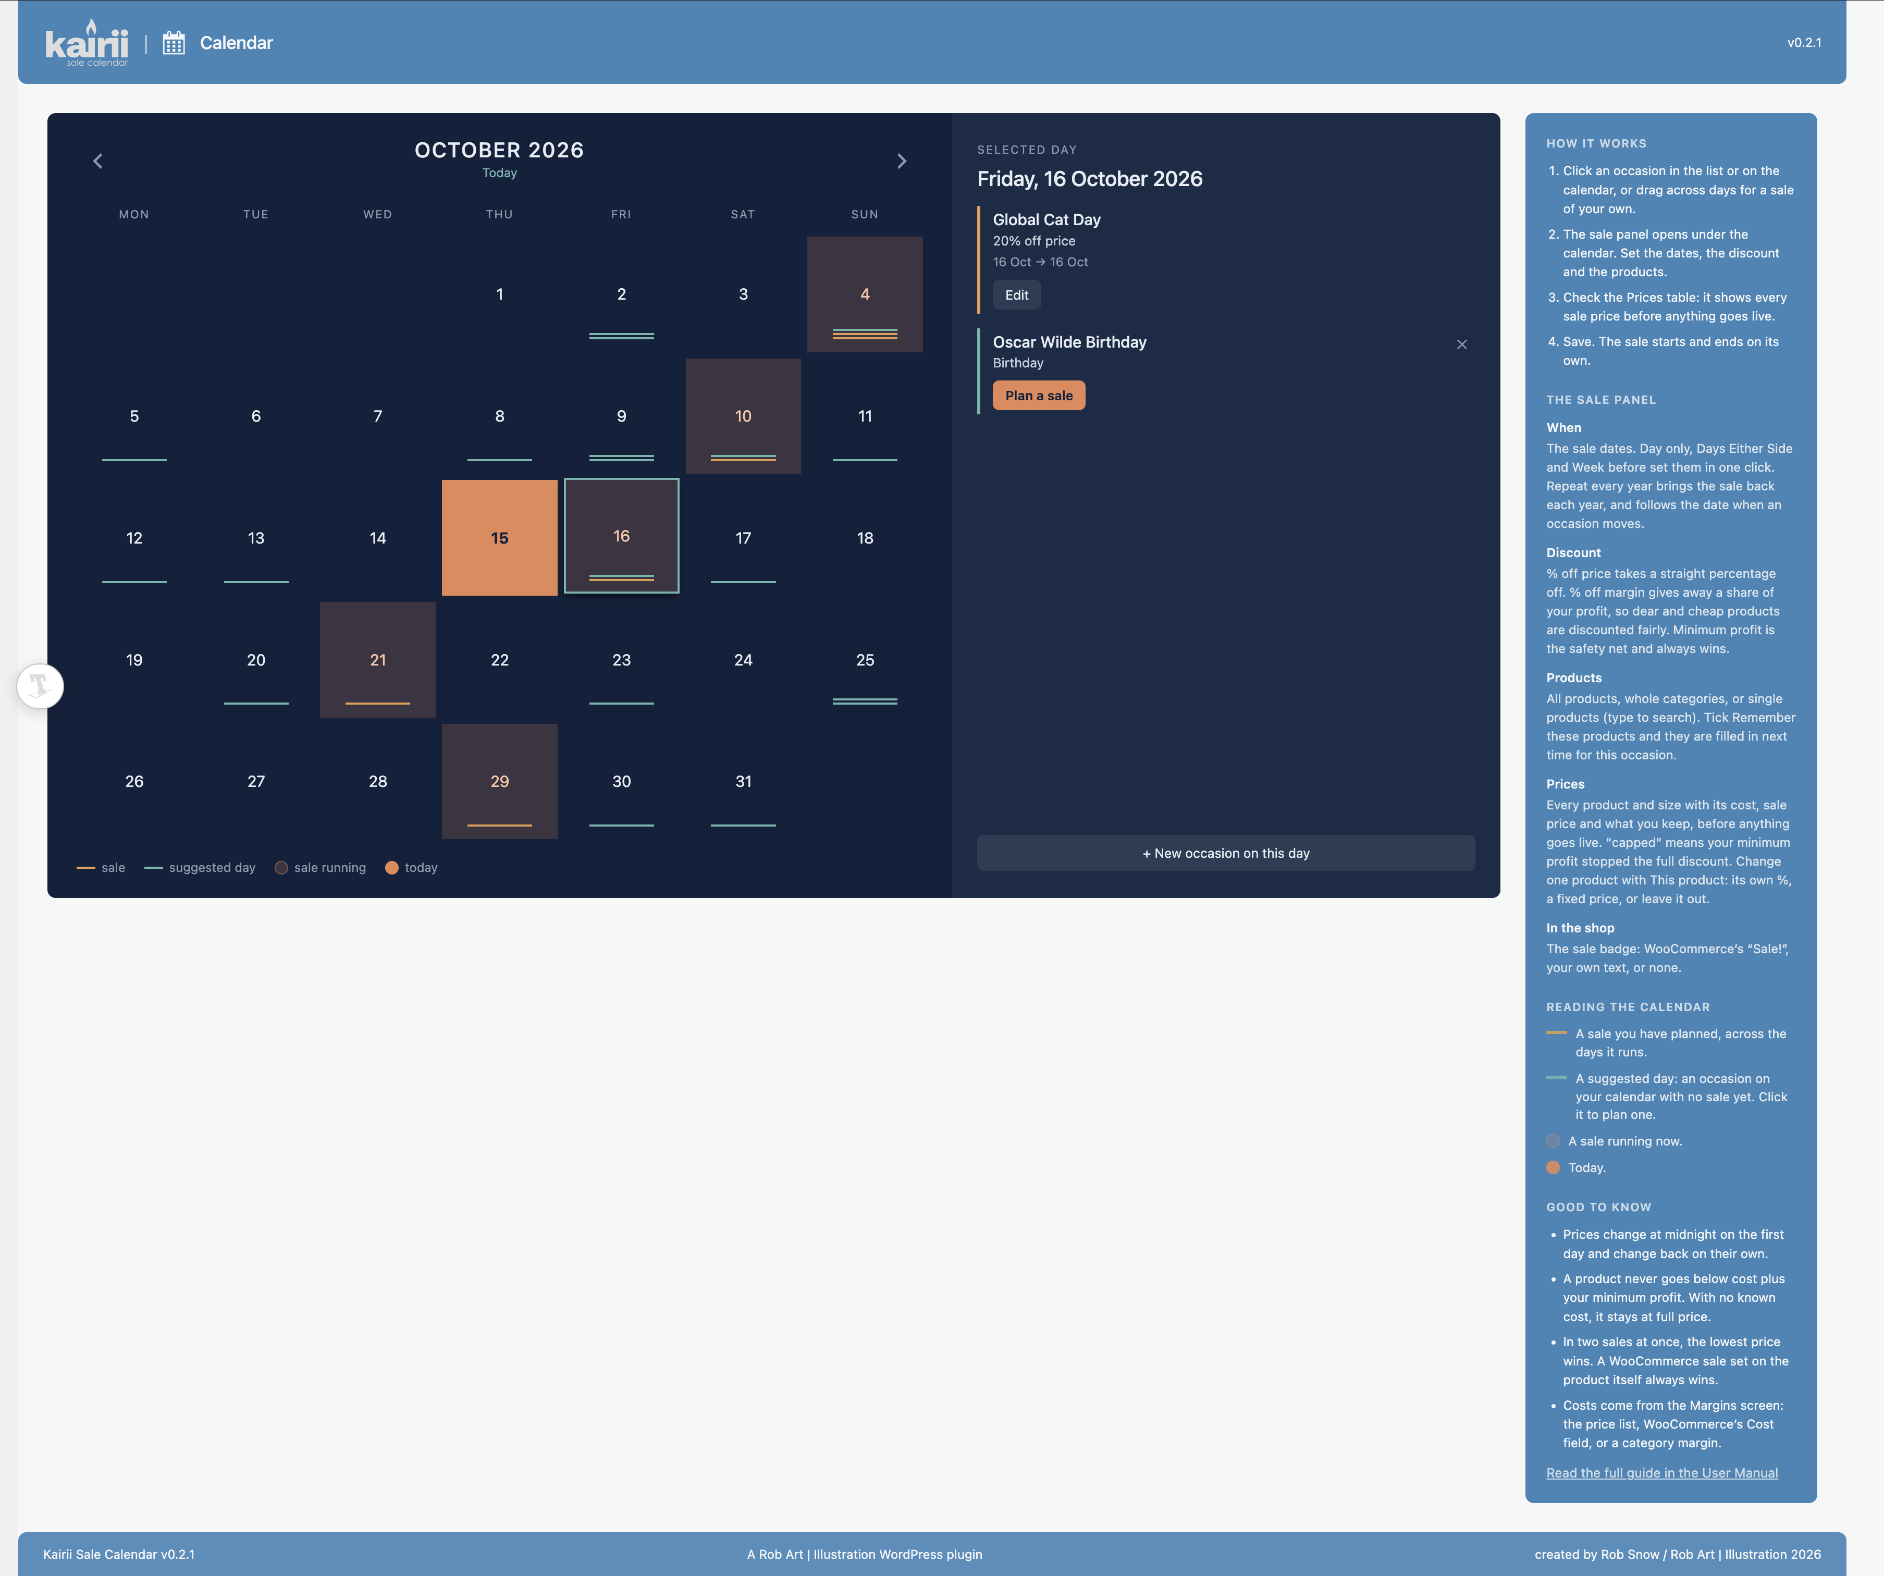Image resolution: width=1884 pixels, height=1576 pixels.
Task: Click the round floating T button
Action: pos(40,686)
